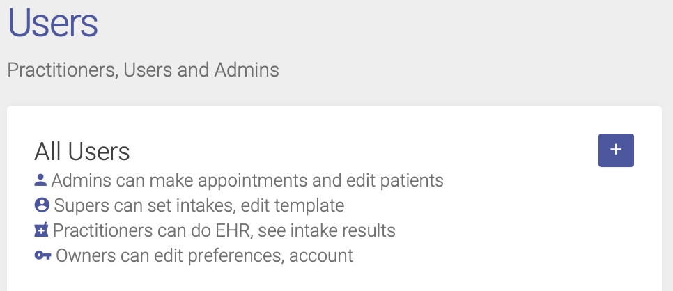
Task: Click the key icon beside Owners
Action: (42, 255)
